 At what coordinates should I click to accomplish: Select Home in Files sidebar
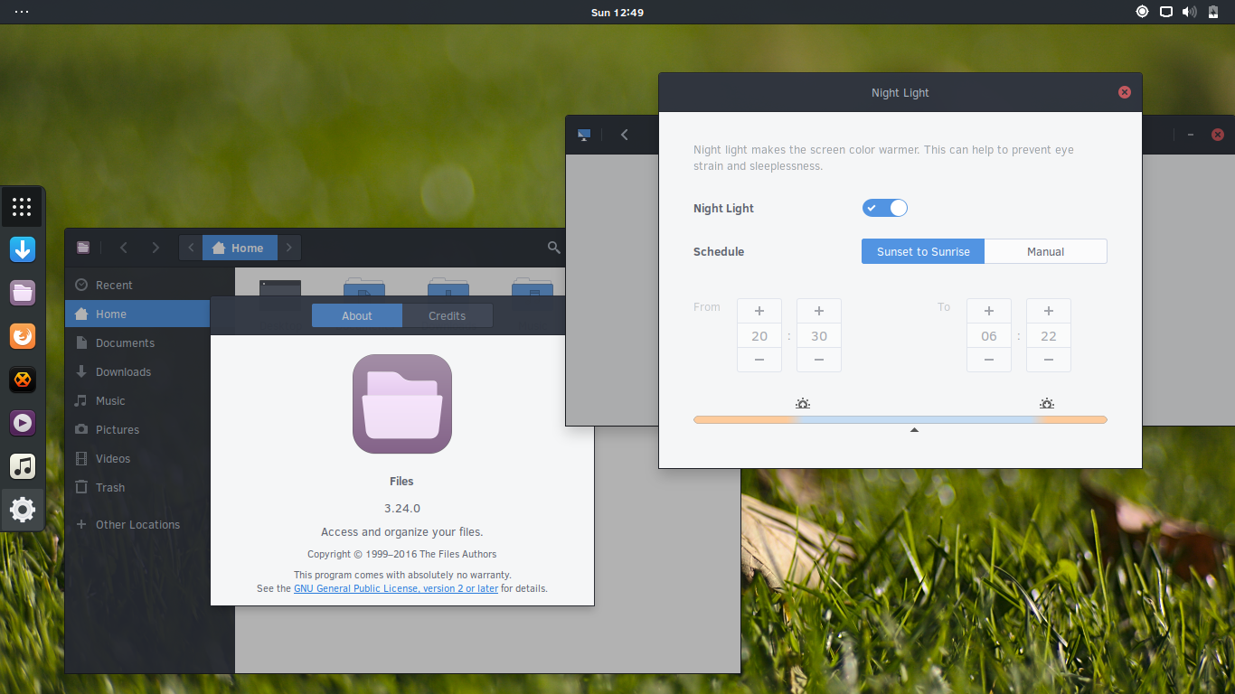[137, 314]
